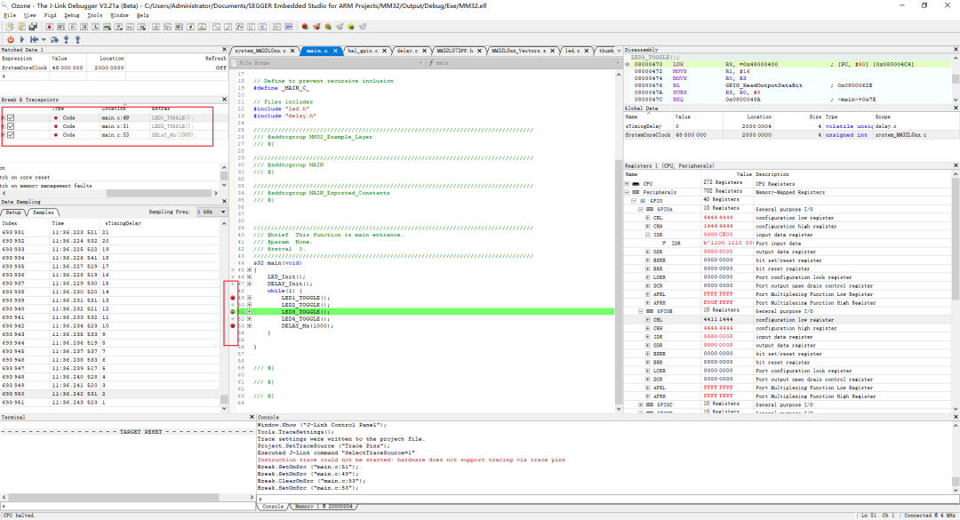Image resolution: width=960 pixels, height=520 pixels.
Task: Click the blue Resume/Continue arrow icon
Action: [x=22, y=40]
